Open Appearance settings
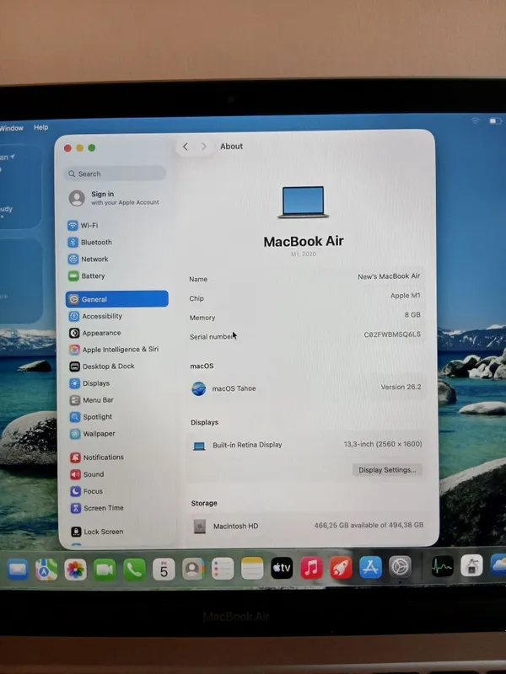 pyautogui.click(x=95, y=333)
